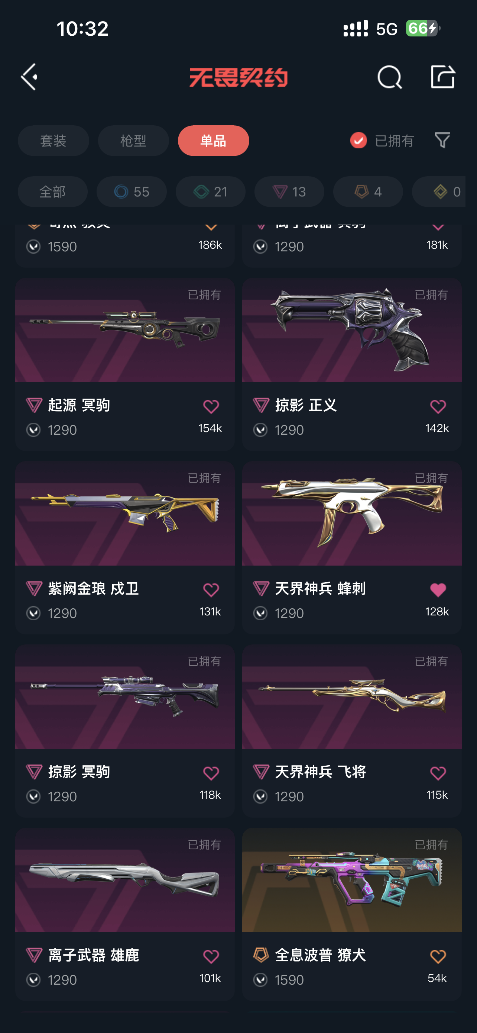Open the 全息波普 獠犬 skin thumbnail

pyautogui.click(x=352, y=880)
